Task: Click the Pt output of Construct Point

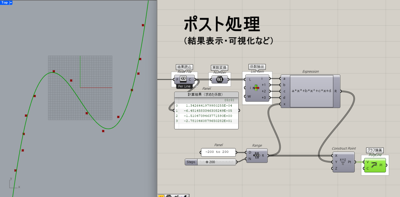Action: (x=350, y=162)
